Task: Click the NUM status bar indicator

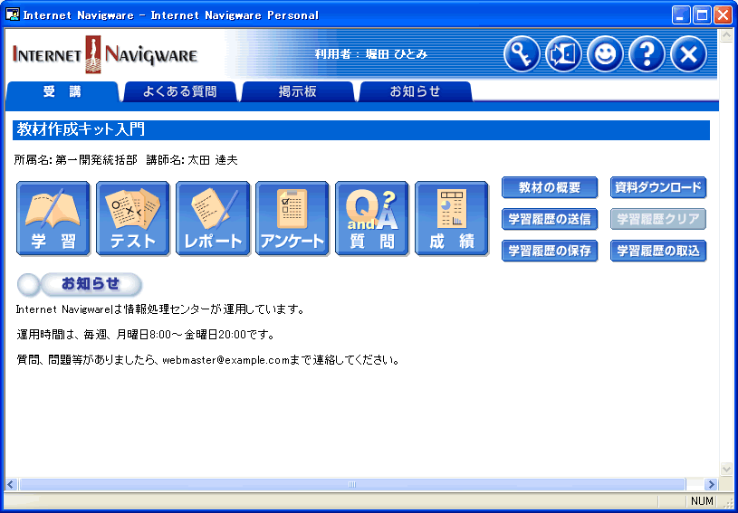Action: pos(702,500)
